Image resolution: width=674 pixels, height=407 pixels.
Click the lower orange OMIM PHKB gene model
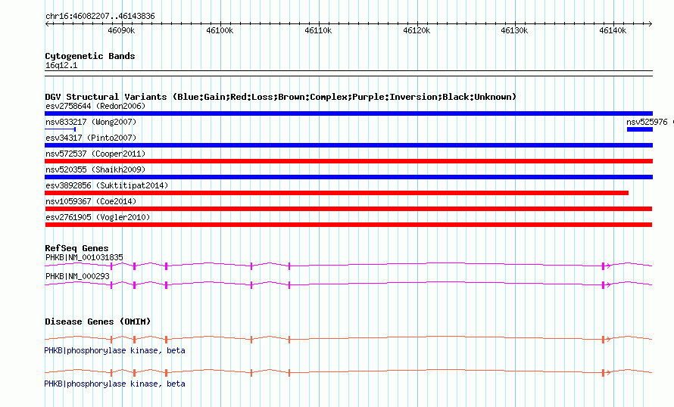[348, 372]
